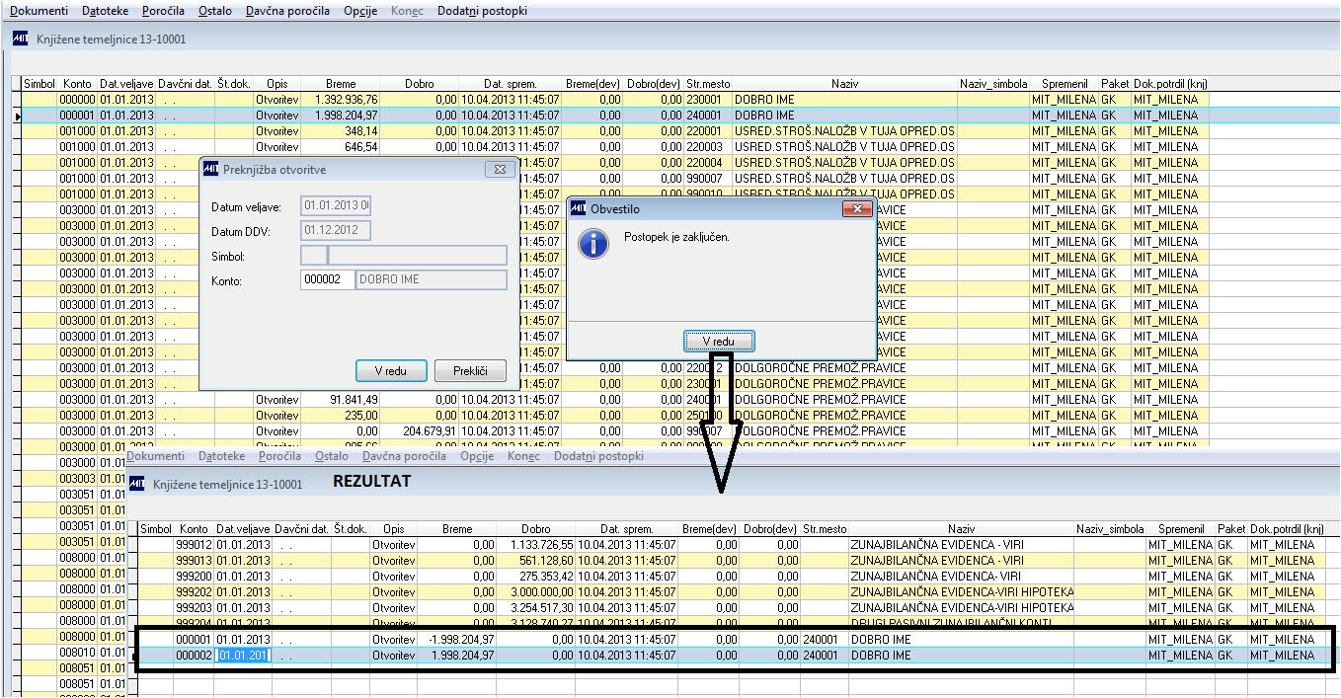Open the Poročila menu in top menu bar
The width and height of the screenshot is (1341, 698).
point(162,11)
